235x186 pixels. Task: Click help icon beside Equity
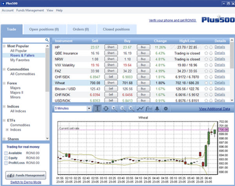(x=6, y=158)
